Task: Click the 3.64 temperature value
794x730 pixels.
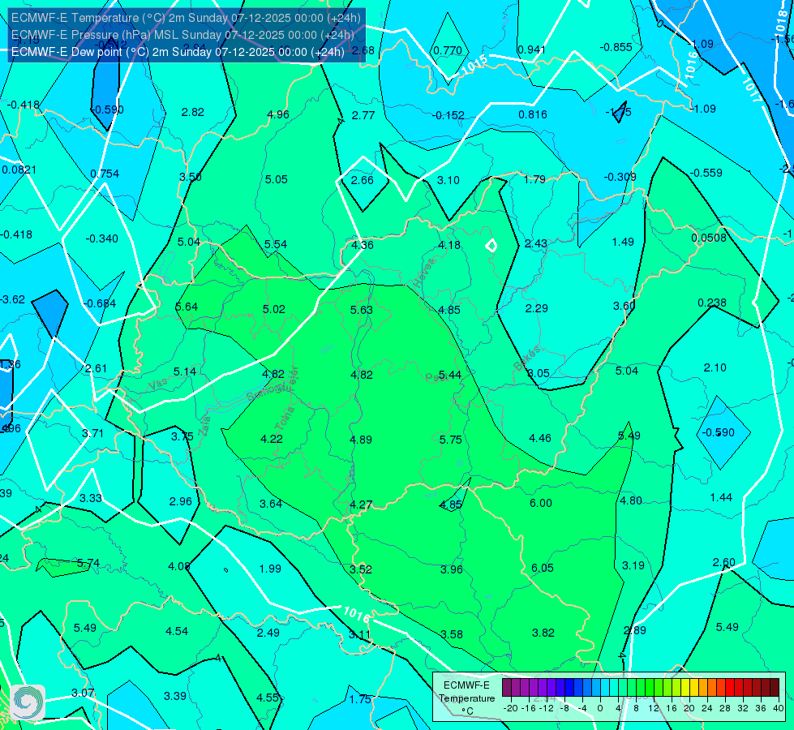Action: [x=271, y=504]
